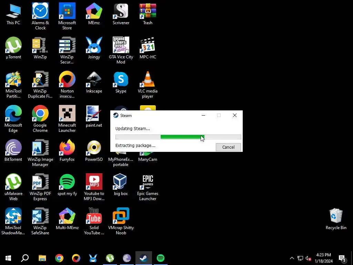Click the 'Extracting package...' text
This screenshot has width=353, height=265.
(135, 146)
